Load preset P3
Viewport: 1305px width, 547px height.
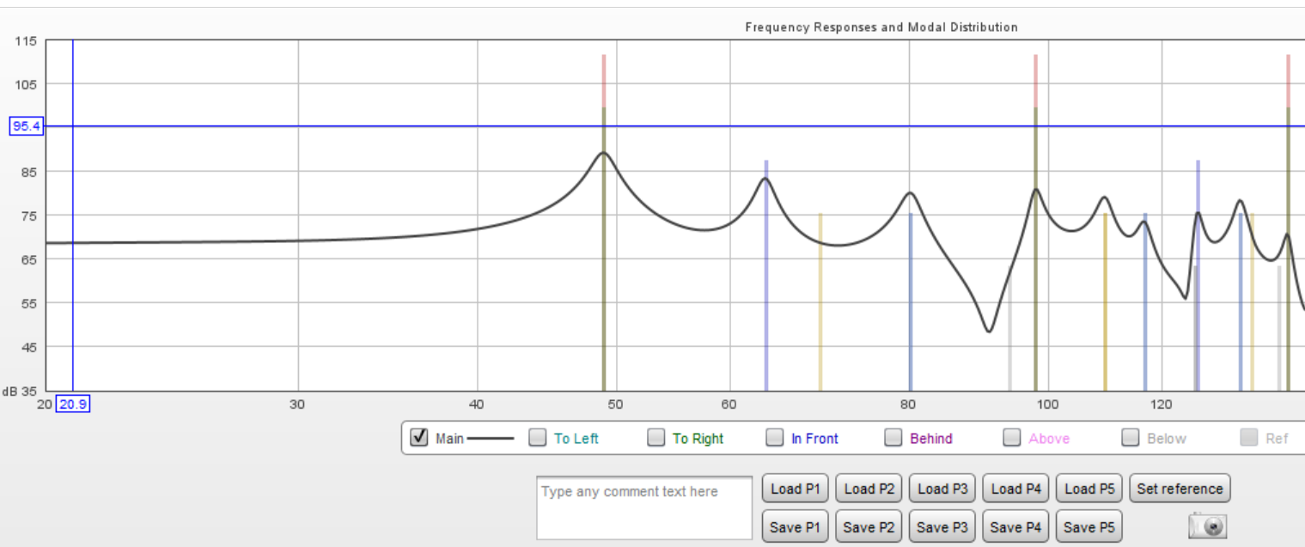[x=942, y=489]
